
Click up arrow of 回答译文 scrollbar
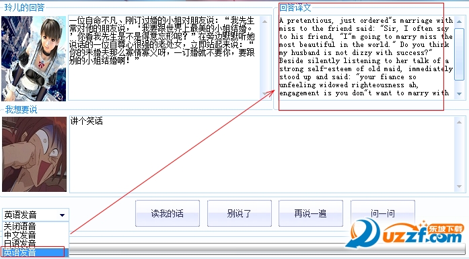[x=459, y=21]
